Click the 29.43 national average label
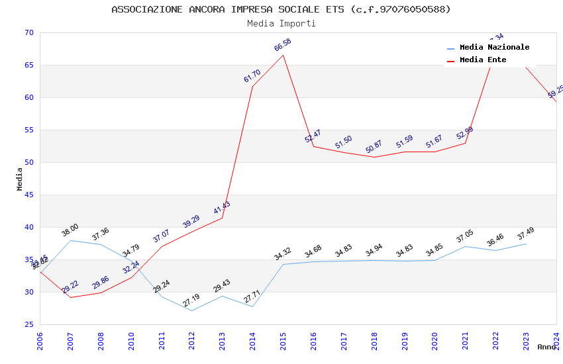The height and width of the screenshot is (364, 563). pyautogui.click(x=222, y=286)
